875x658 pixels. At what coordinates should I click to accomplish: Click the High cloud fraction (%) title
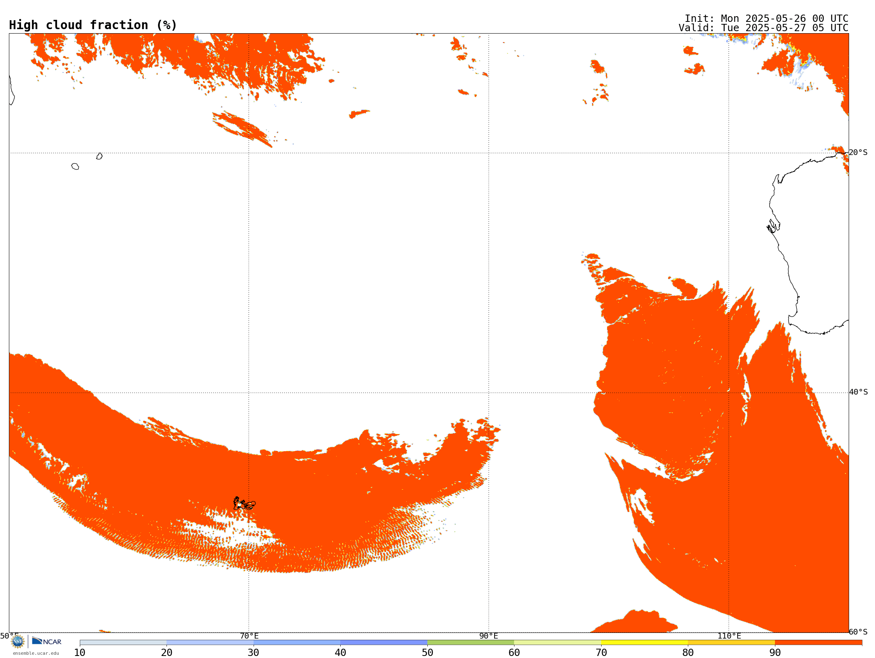93,25
